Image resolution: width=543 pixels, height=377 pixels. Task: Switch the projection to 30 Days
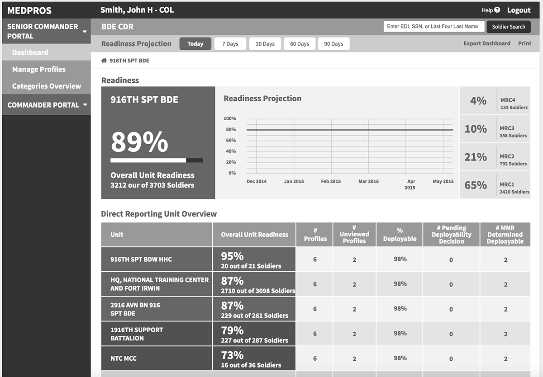265,43
